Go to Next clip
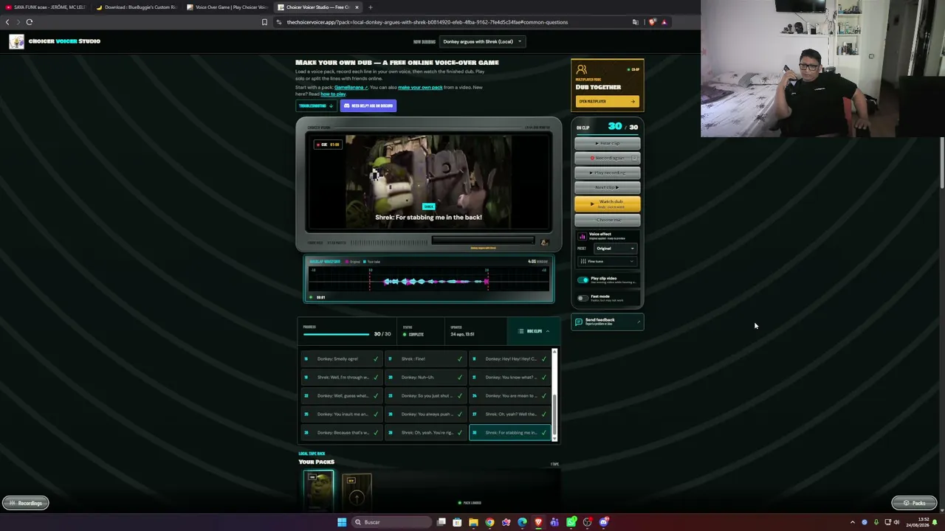 click(x=608, y=187)
